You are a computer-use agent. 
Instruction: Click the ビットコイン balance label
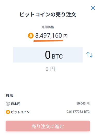[20, 112]
